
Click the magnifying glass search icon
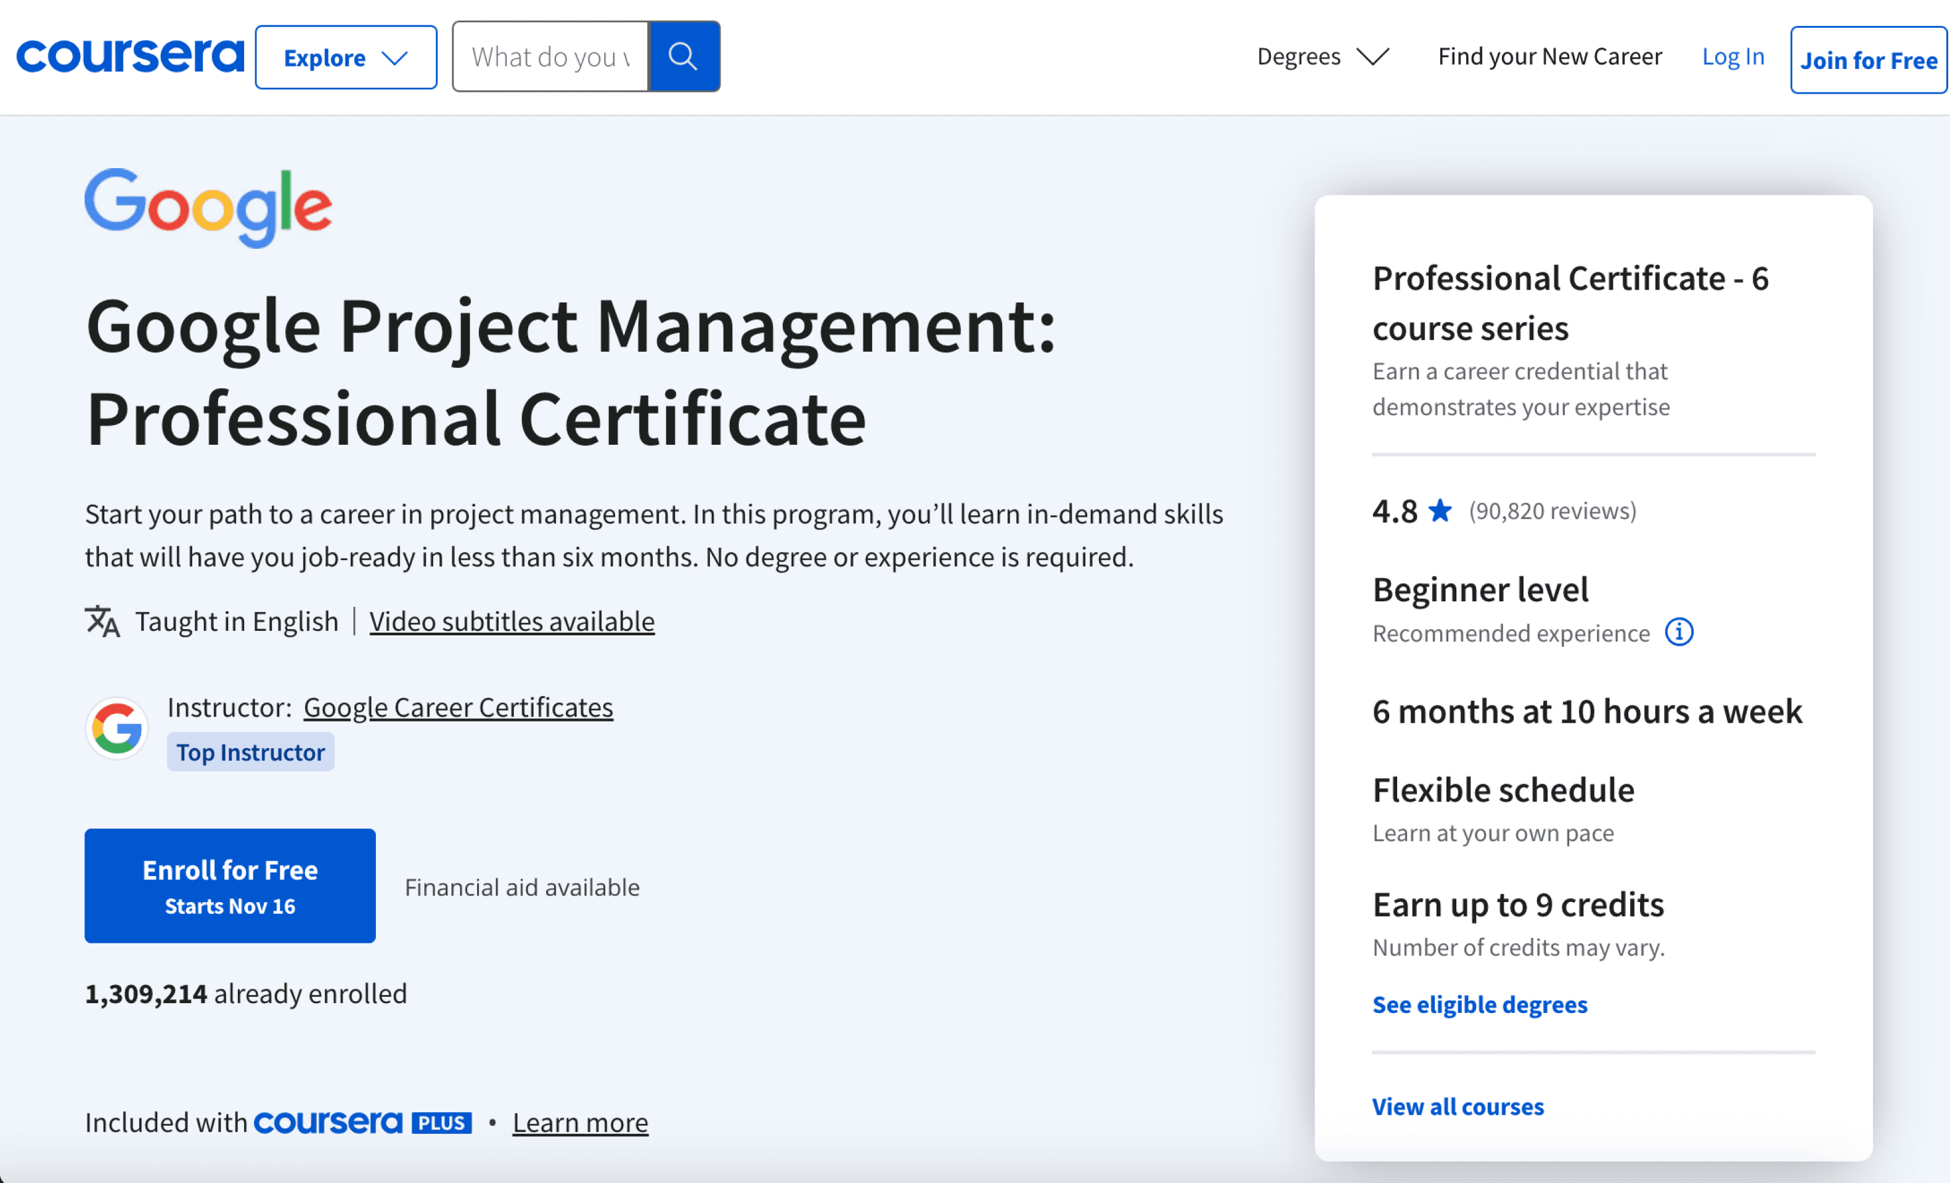coord(683,56)
